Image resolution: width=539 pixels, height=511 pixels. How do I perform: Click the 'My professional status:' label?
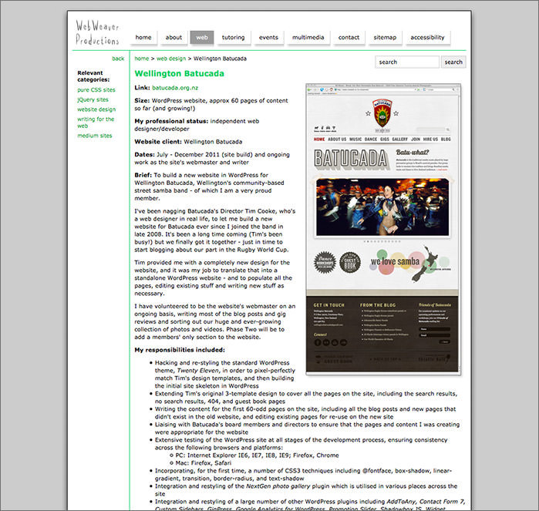171,121
